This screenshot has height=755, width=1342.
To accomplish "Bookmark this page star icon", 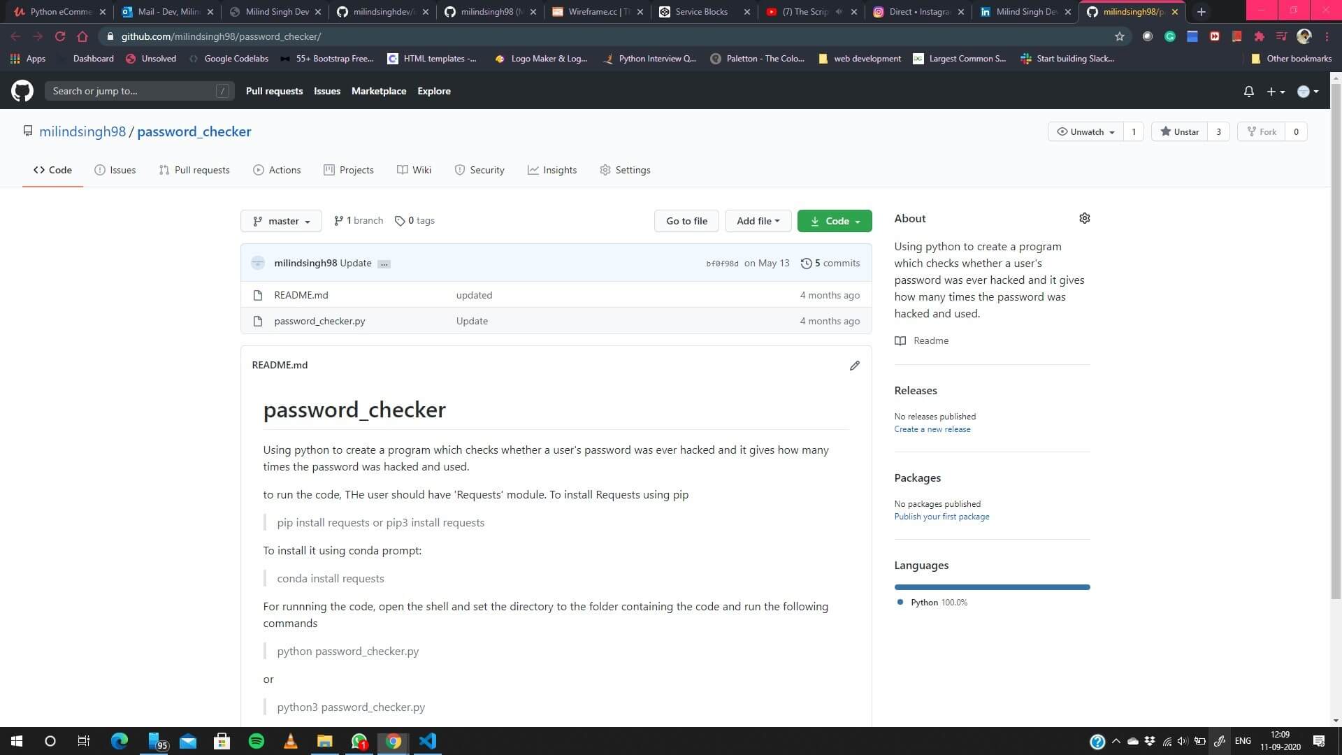I will tap(1119, 36).
